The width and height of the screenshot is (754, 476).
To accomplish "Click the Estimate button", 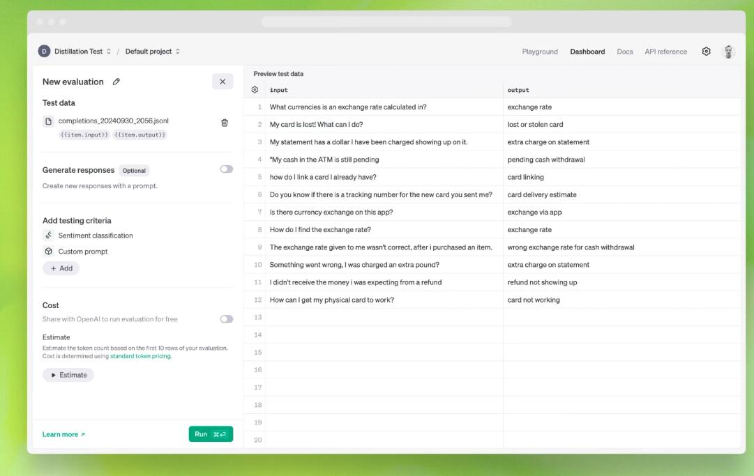I will click(68, 375).
